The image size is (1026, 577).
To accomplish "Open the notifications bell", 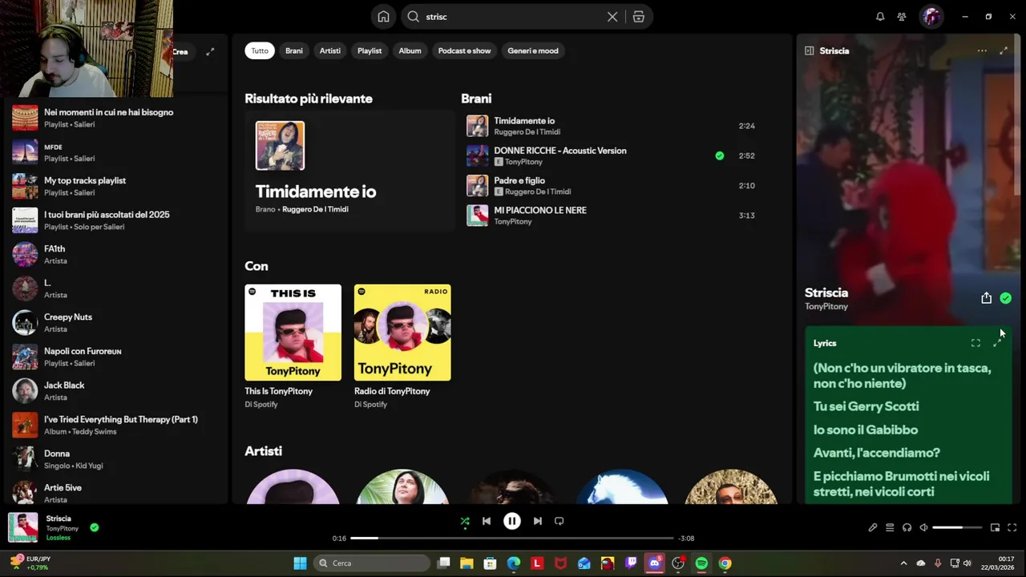I will coord(880,17).
